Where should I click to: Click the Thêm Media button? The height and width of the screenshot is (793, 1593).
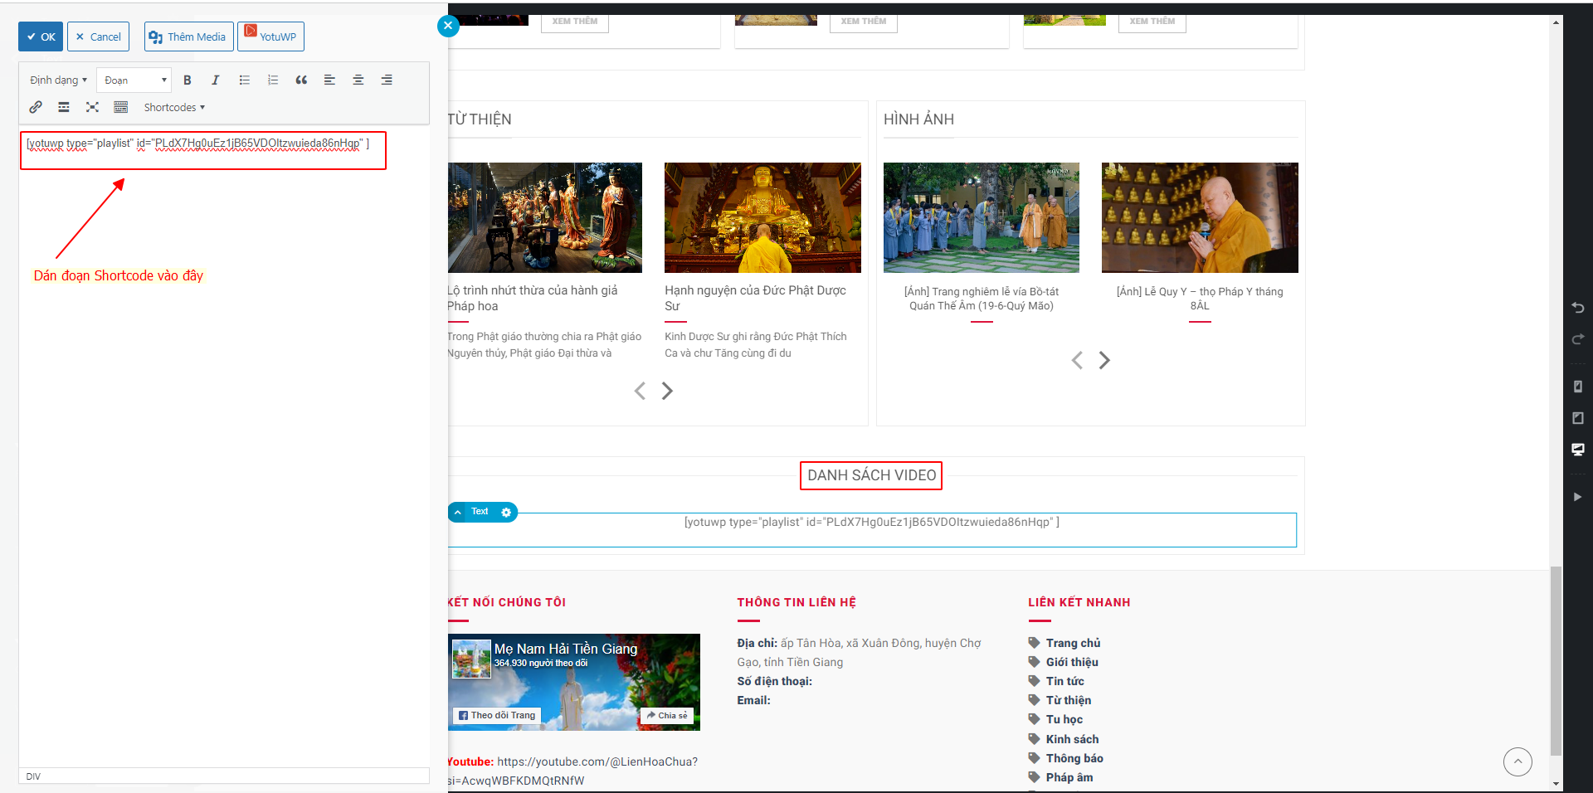coord(188,36)
